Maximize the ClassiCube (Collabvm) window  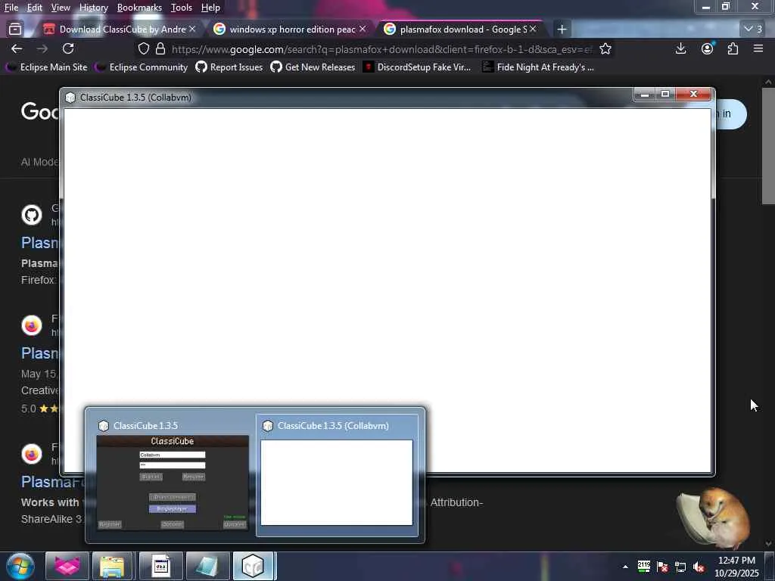[x=665, y=94]
